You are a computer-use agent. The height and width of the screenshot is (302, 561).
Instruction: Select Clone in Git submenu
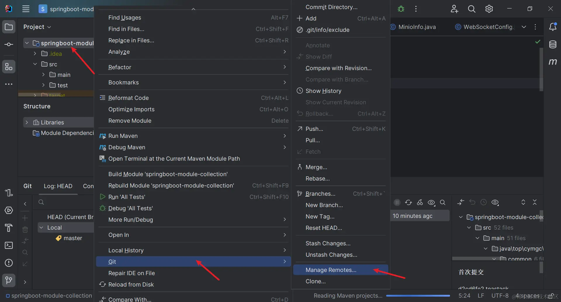pos(341,281)
